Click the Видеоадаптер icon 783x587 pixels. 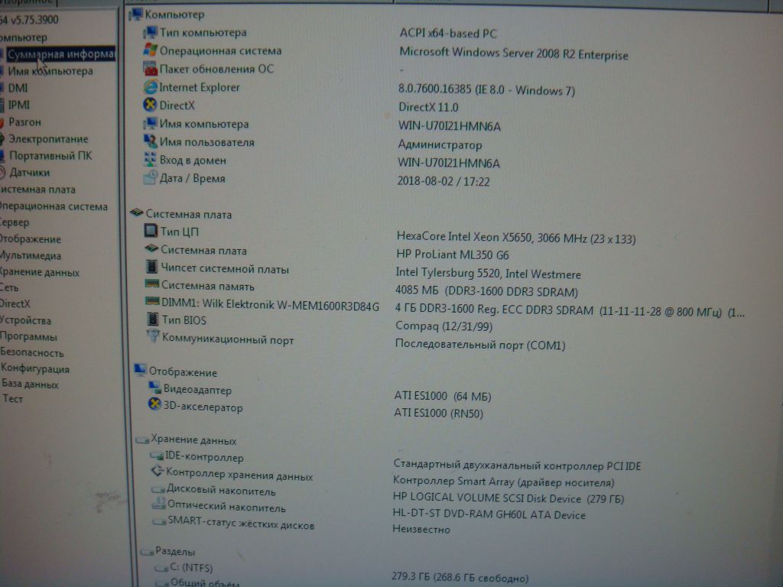(x=154, y=388)
